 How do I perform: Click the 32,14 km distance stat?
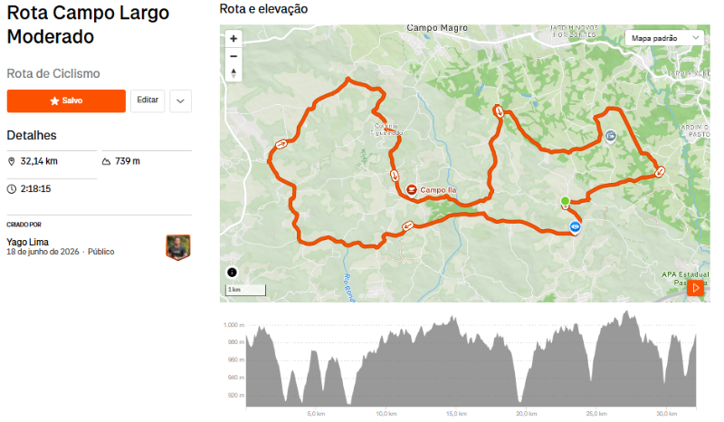click(x=39, y=161)
